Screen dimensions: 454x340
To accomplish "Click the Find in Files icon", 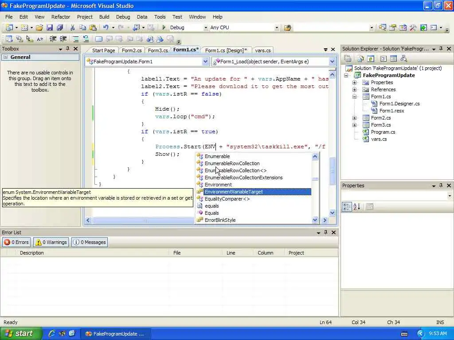I will 287,27.
